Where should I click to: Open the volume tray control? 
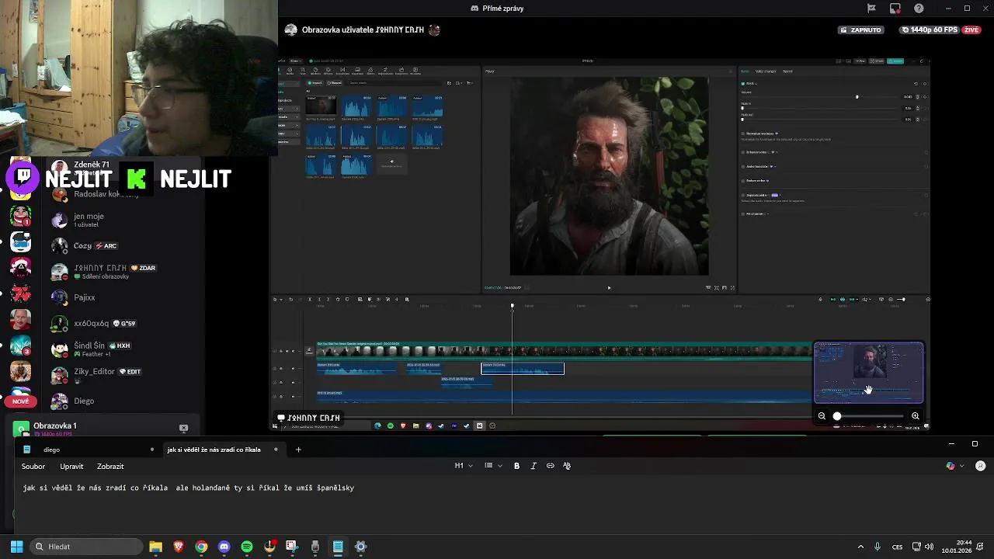coord(930,547)
